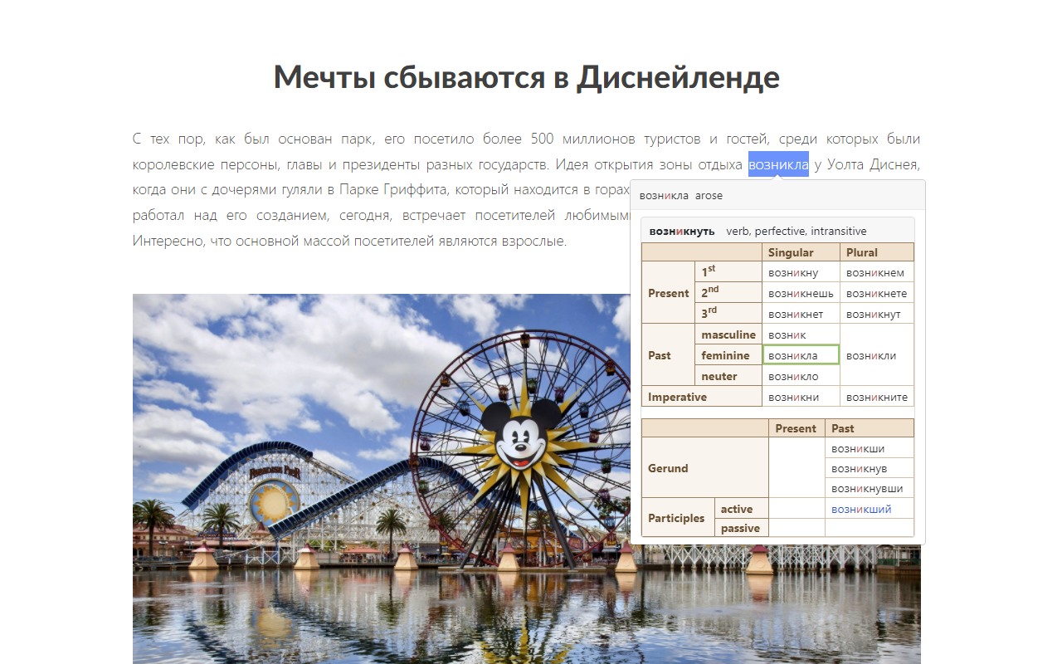Open the blue participle link «возникший»
Image resolution: width=1062 pixels, height=664 pixels.
863,508
